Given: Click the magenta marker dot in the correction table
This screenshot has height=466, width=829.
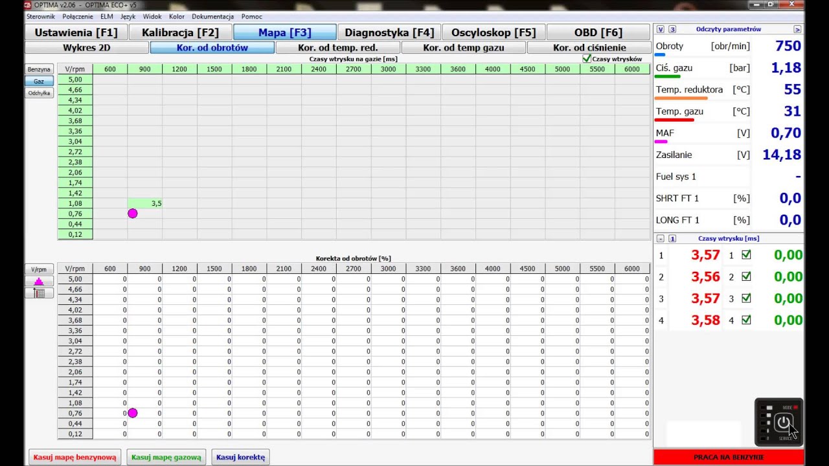Looking at the screenshot, I should pos(133,413).
